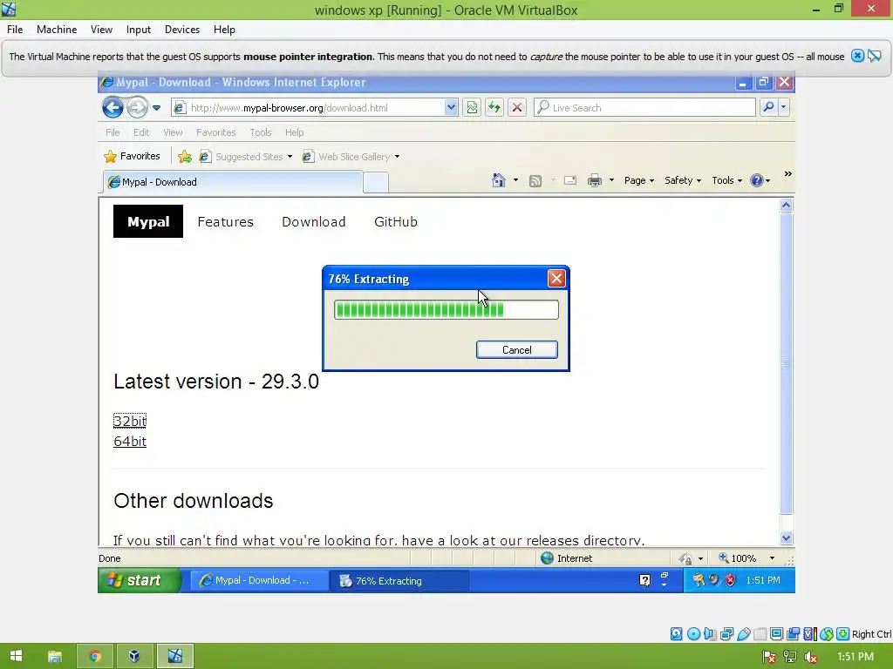Screen dimensions: 893x669
Task: Open the VirtualBox Input menu
Action: (x=139, y=30)
